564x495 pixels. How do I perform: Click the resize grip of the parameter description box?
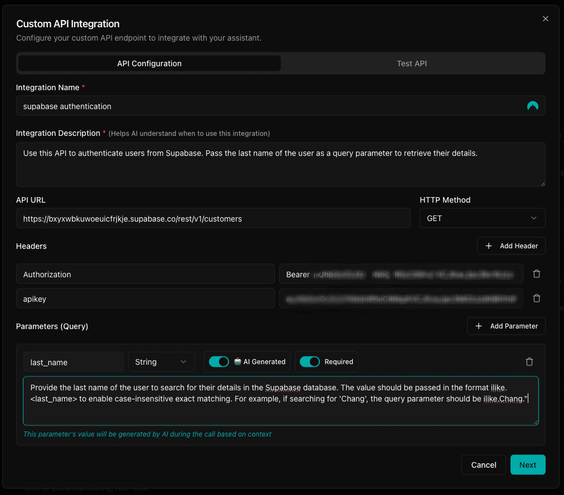pyautogui.click(x=537, y=422)
